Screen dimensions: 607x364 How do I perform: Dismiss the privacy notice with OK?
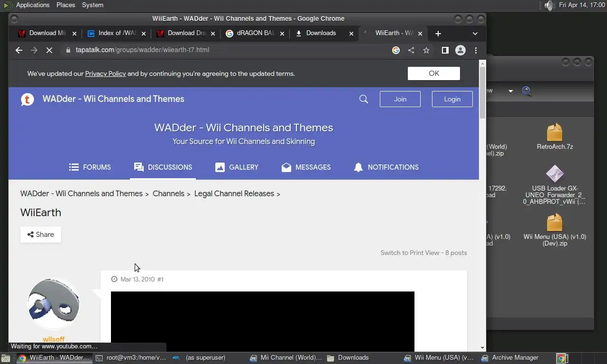434,73
